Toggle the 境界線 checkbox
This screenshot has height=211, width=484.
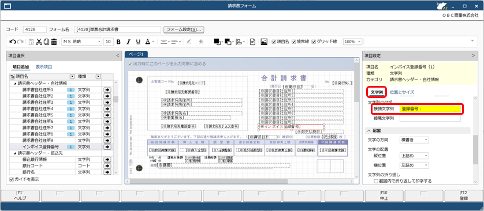(x=294, y=42)
